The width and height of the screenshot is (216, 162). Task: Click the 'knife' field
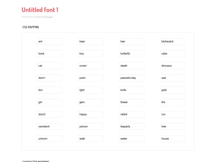pyautogui.click(x=132, y=90)
